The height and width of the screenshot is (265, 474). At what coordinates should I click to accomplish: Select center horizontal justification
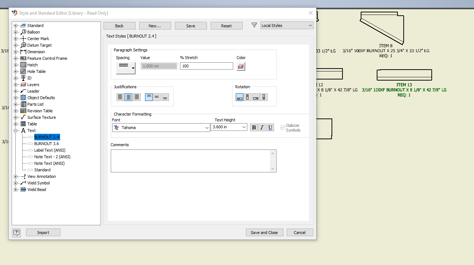point(129,97)
